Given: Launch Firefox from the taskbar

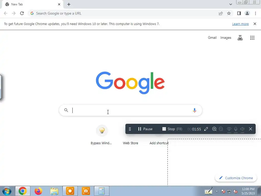Looking at the screenshot, I should pyautogui.click(x=38, y=191).
